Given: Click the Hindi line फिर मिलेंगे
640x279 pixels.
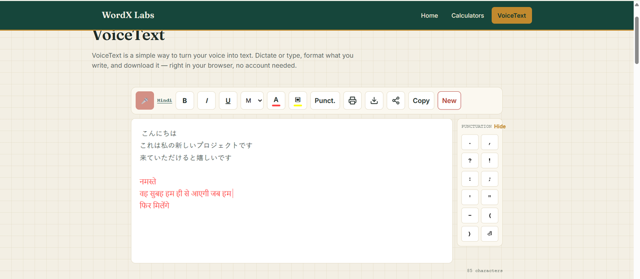Looking at the screenshot, I should pos(155,205).
